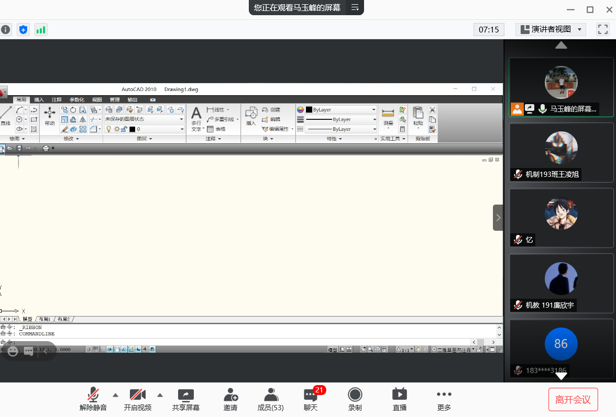Click the Invite (邀请) icon
Viewport: 616px width, 417px height.
point(230,400)
